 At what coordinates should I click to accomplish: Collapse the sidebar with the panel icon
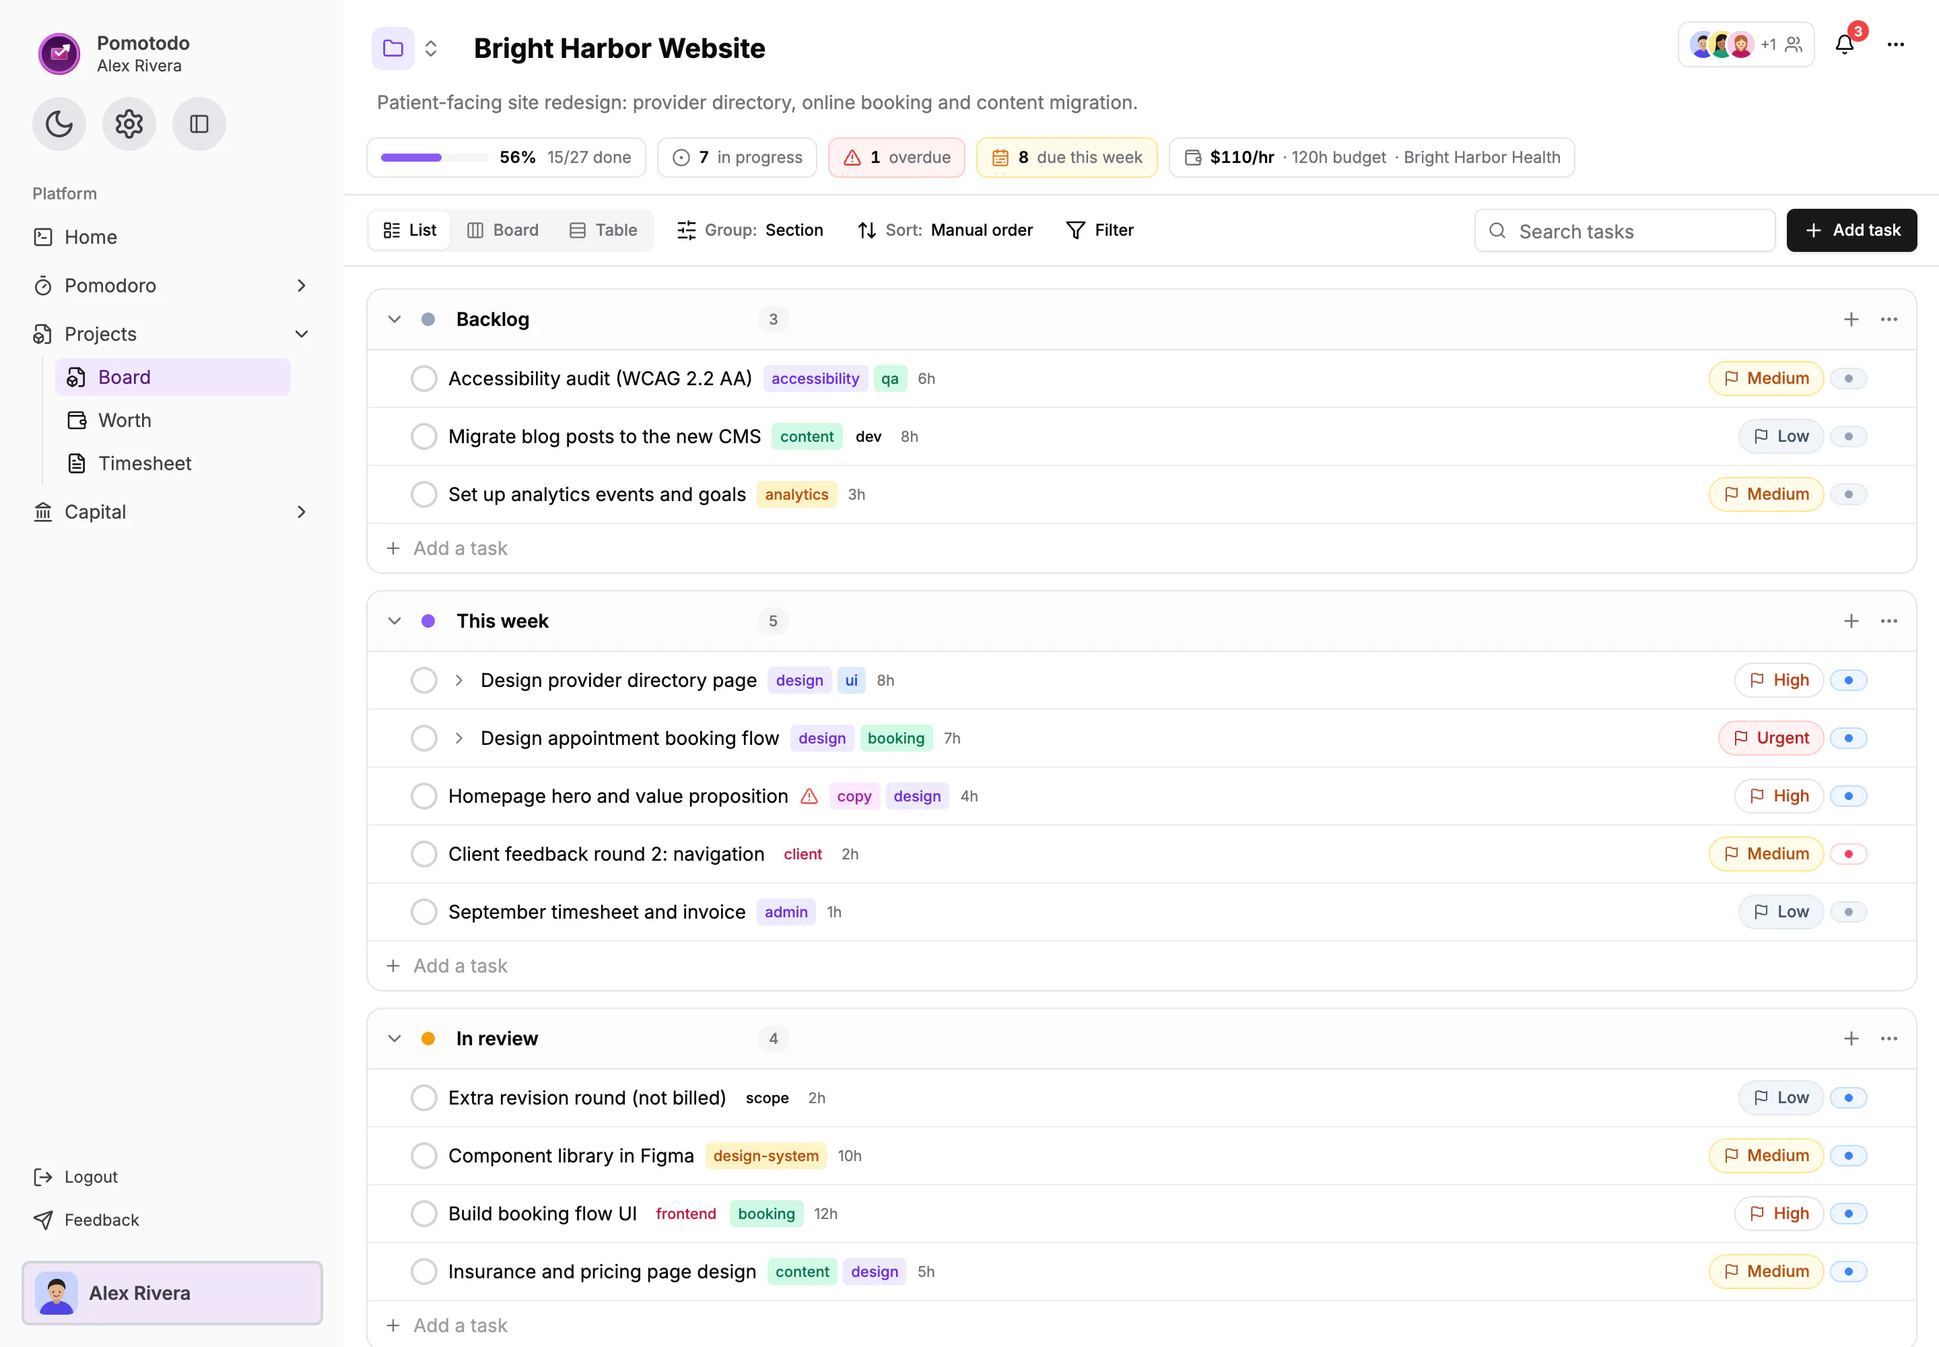click(199, 124)
